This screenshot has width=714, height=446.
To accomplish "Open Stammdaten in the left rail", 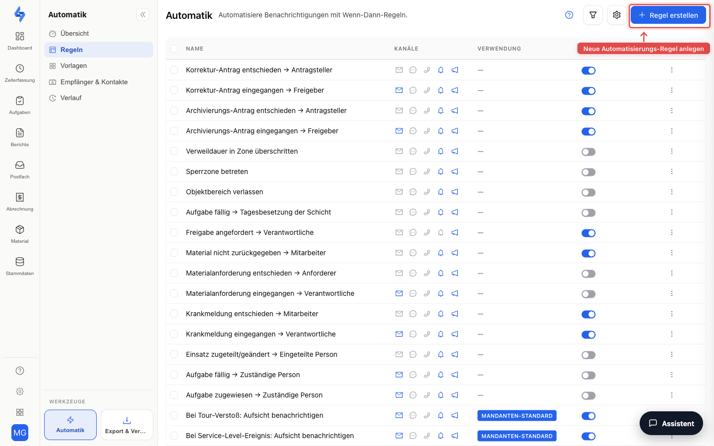I will click(20, 266).
